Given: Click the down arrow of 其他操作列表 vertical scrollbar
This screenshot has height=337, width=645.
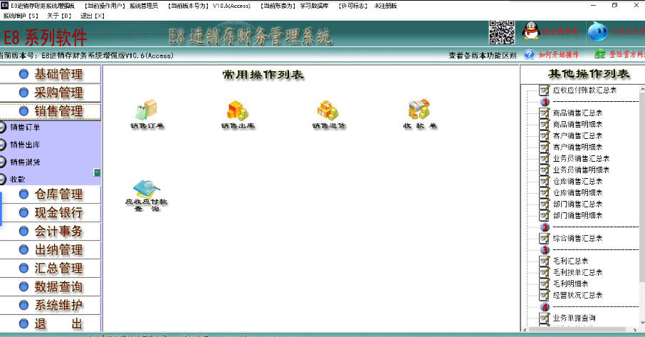Looking at the screenshot, I should click(x=642, y=323).
